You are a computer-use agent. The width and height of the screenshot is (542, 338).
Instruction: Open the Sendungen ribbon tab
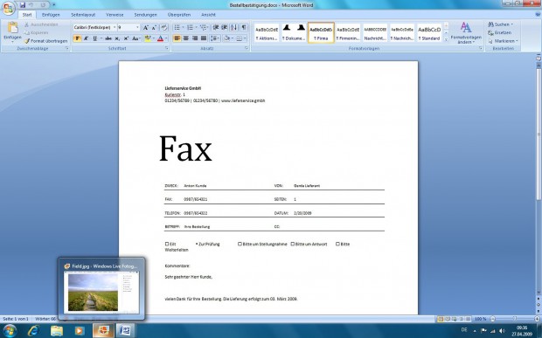(145, 15)
